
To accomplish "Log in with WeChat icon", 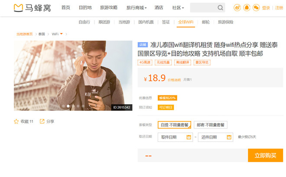I will click(x=256, y=8).
